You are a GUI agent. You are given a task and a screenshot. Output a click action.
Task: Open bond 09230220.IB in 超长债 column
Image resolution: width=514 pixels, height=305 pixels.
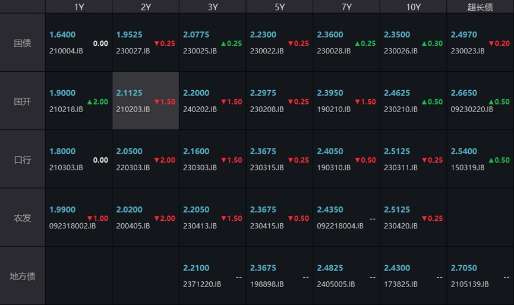(471, 109)
